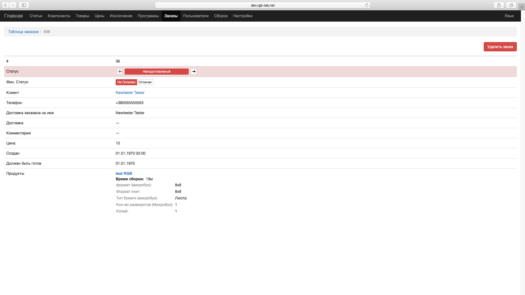Click the previous status left arrow

pos(120,72)
